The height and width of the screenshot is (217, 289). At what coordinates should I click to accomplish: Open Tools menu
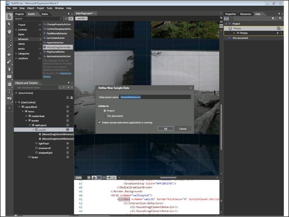49,8
